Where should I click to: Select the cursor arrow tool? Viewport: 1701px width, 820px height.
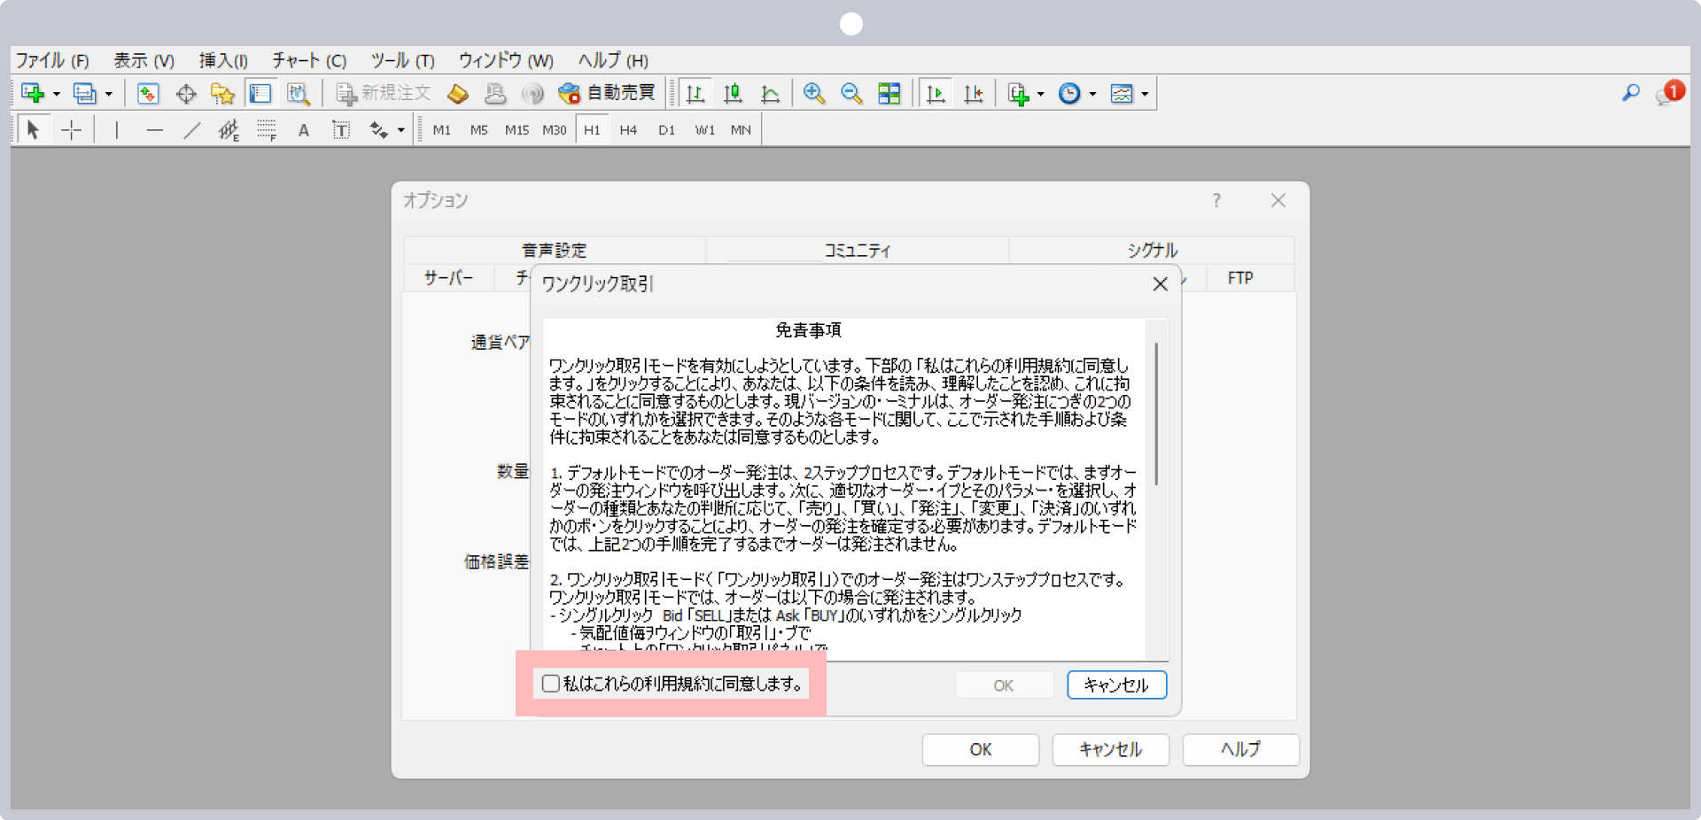point(33,130)
